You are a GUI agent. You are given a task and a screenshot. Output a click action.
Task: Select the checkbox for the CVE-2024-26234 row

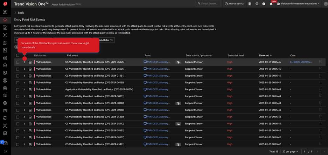coord(18,90)
